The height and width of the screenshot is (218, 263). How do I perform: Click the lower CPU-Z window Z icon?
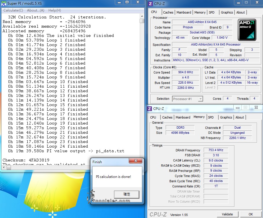coord(150,108)
